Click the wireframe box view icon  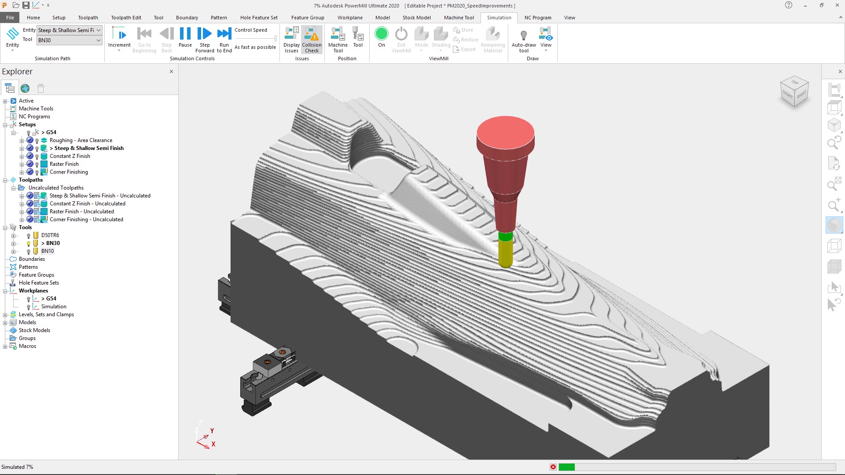(x=834, y=246)
